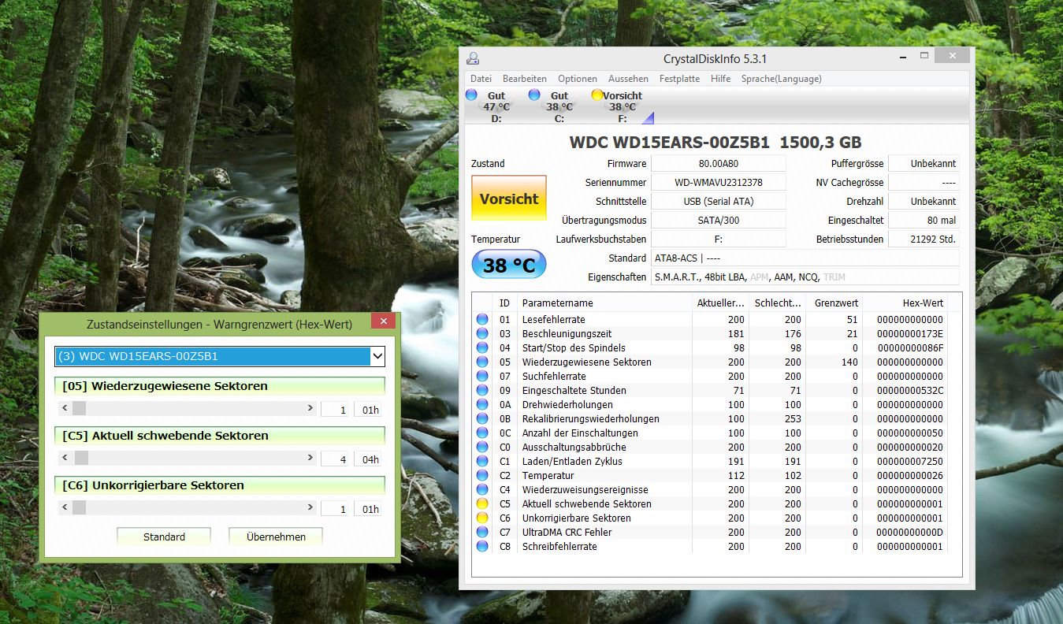1063x624 pixels.
Task: Open the WDC WD15EARS-00Z5B1 disk dropdown
Action: (x=220, y=356)
